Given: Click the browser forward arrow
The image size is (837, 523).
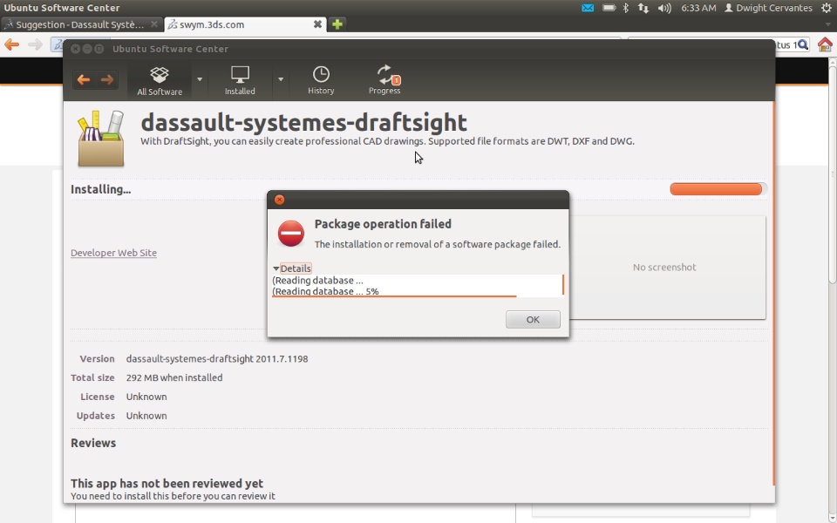Looking at the screenshot, I should 35,44.
